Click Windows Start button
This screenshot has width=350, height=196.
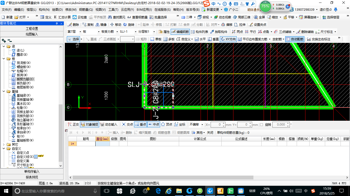click(6, 191)
